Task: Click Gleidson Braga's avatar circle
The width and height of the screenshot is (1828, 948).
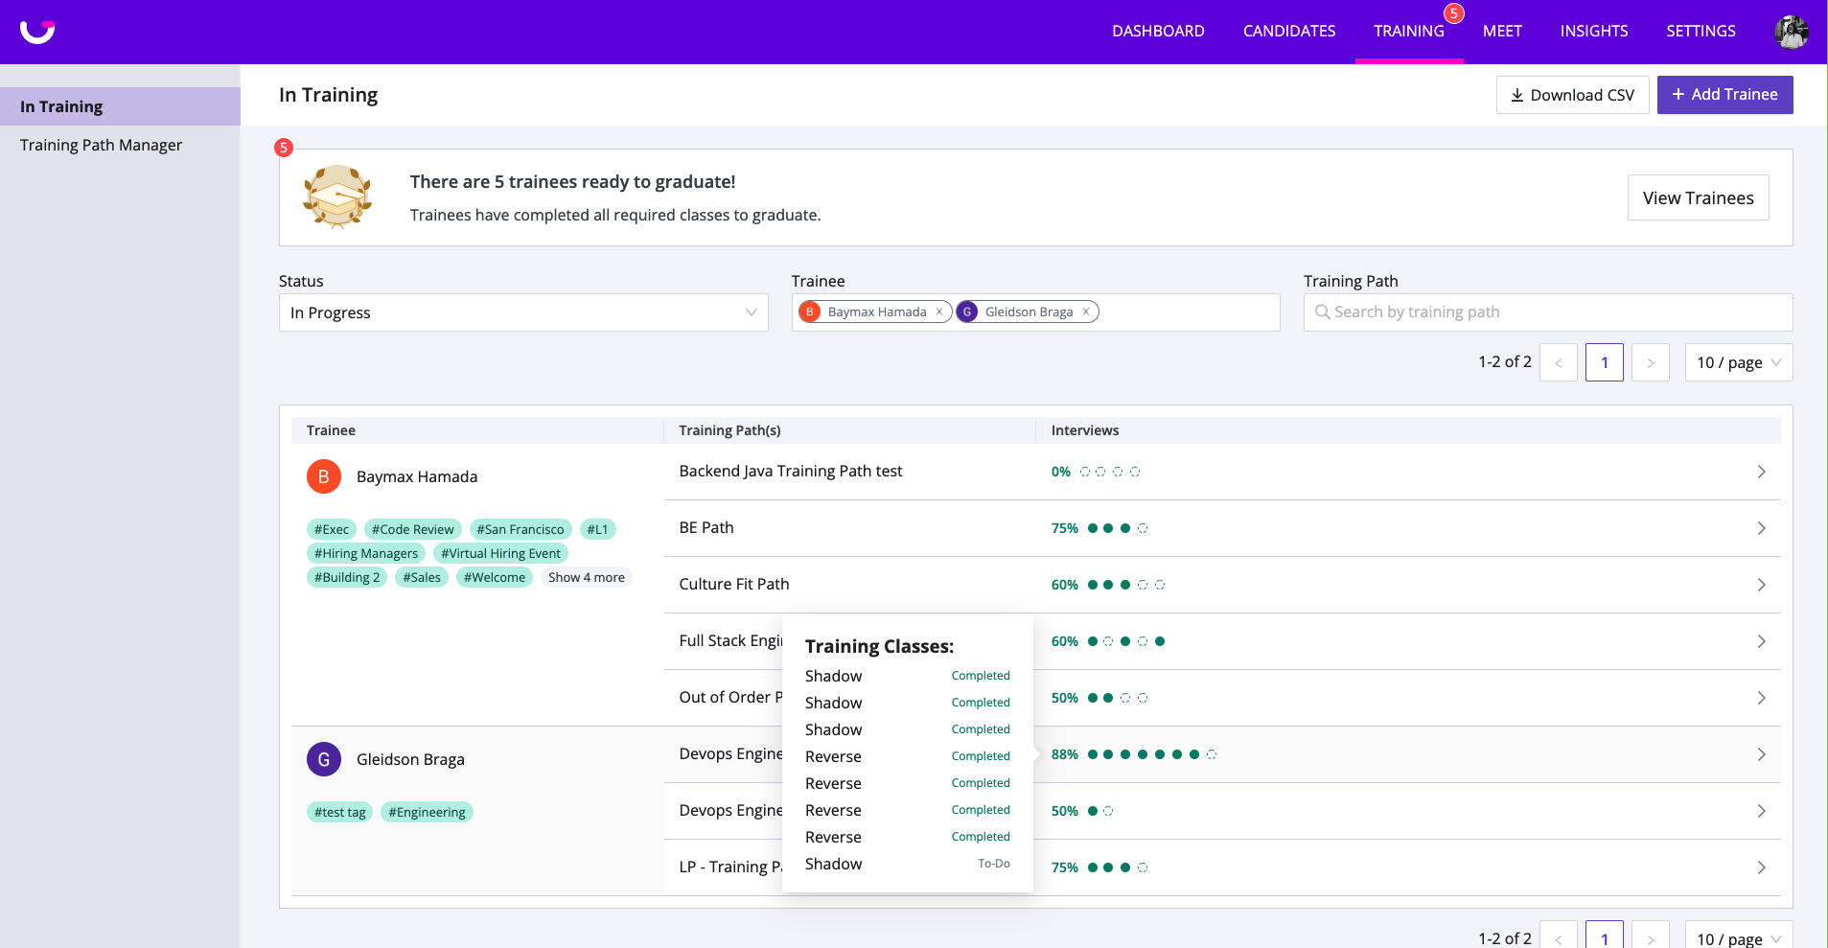Action: pyautogui.click(x=323, y=758)
